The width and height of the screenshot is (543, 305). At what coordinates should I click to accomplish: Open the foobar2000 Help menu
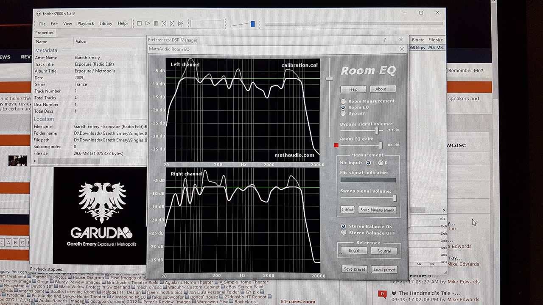(122, 24)
